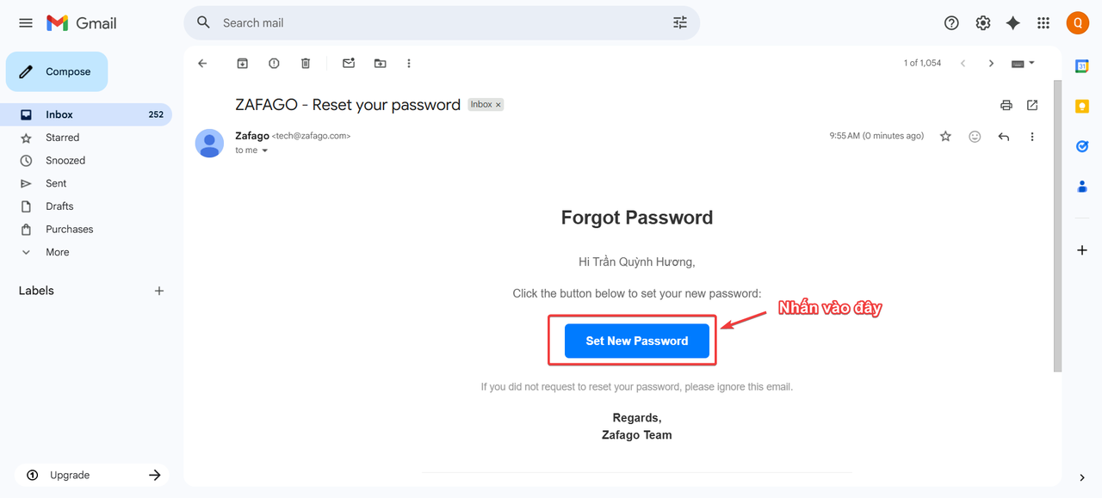Report the email as spam
This screenshot has height=498, width=1102.
click(x=274, y=64)
